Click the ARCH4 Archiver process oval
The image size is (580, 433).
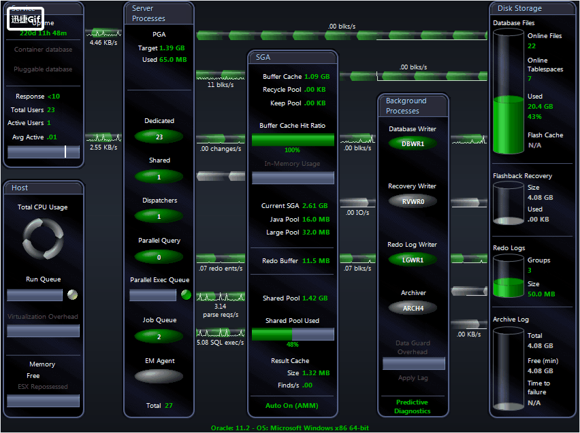click(x=413, y=308)
